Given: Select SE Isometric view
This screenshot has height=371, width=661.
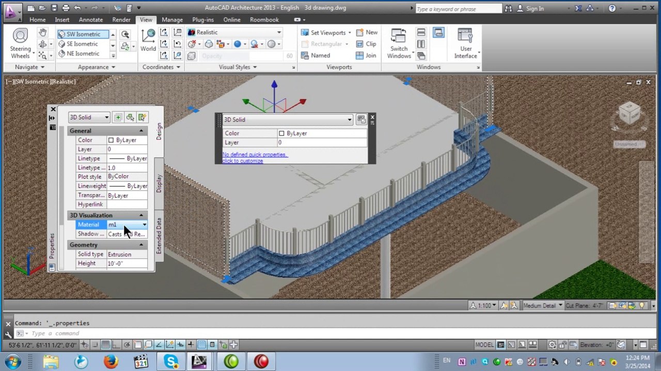Looking at the screenshot, I should coord(82,44).
